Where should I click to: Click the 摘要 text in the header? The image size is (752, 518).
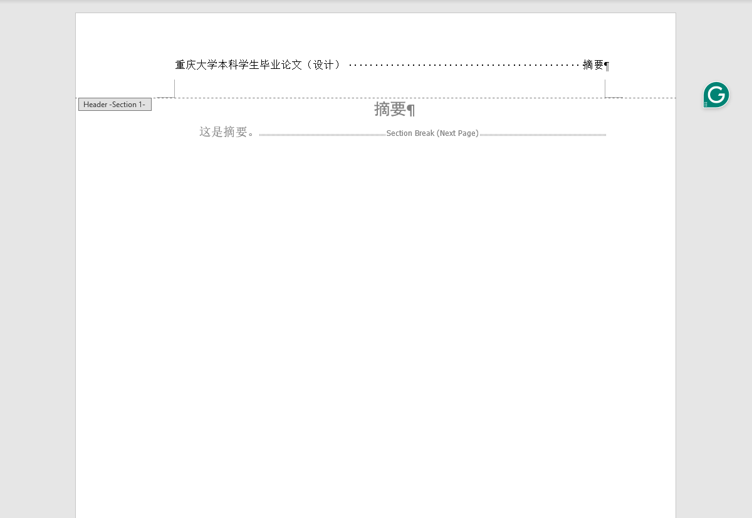pos(593,65)
